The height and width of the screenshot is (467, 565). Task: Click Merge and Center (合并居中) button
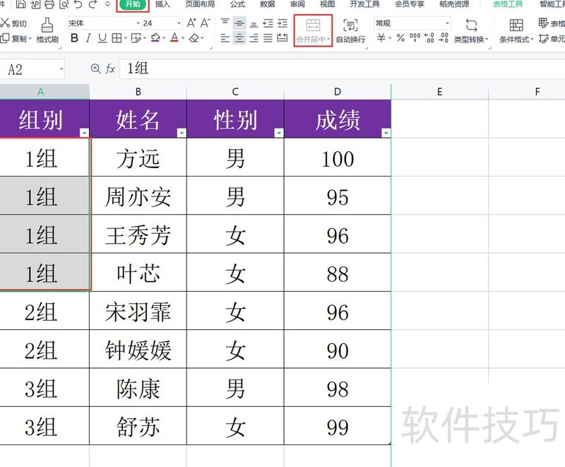tap(313, 30)
